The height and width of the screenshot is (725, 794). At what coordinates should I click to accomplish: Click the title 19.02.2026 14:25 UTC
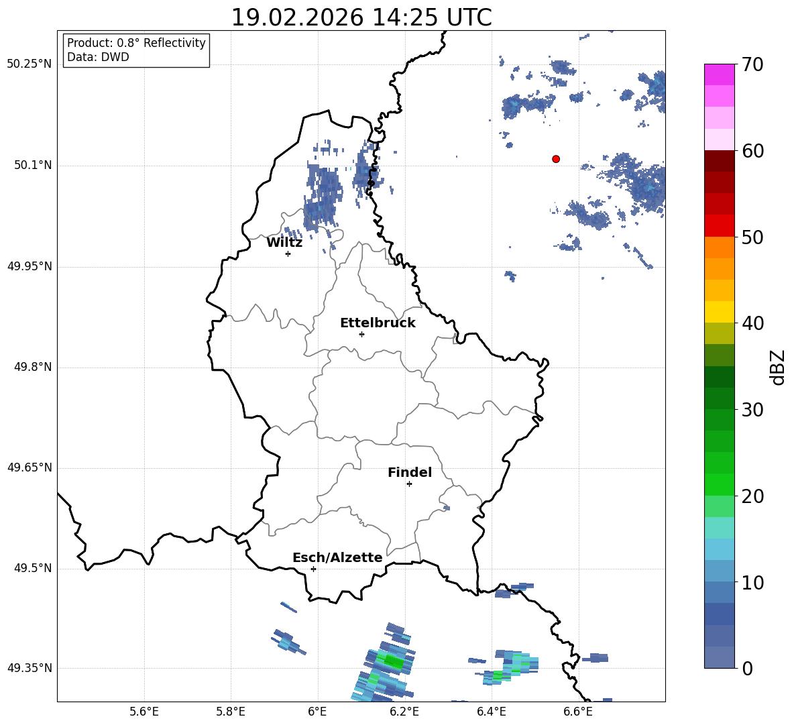coord(361,17)
